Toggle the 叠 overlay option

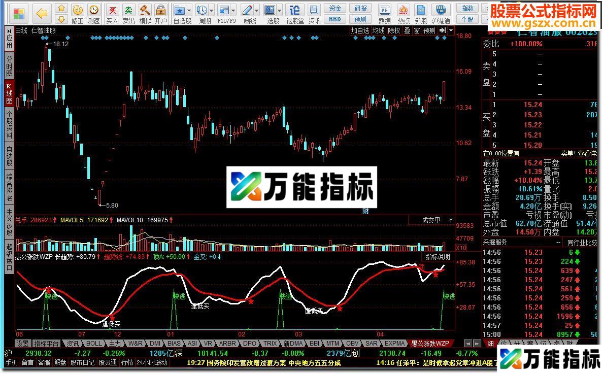pyautogui.click(x=409, y=30)
